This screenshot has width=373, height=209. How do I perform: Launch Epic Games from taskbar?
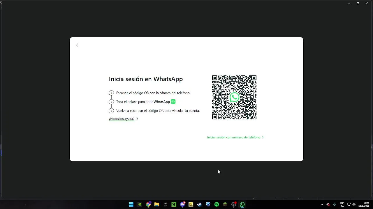tap(165, 204)
